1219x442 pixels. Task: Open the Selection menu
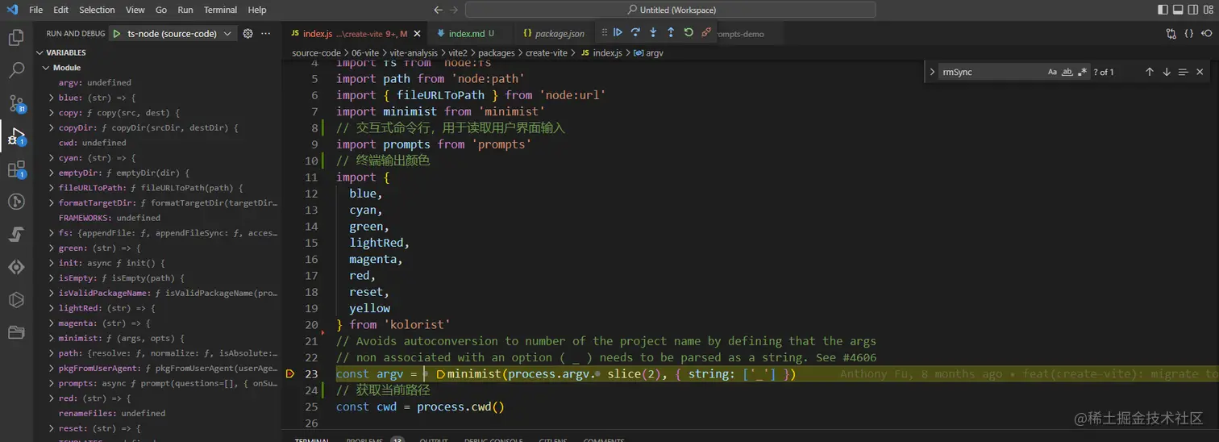[97, 10]
